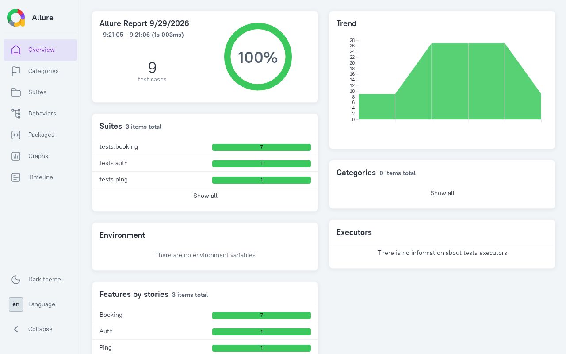This screenshot has width=566, height=354.
Task: Click the Trend area chart
Action: pos(450,81)
